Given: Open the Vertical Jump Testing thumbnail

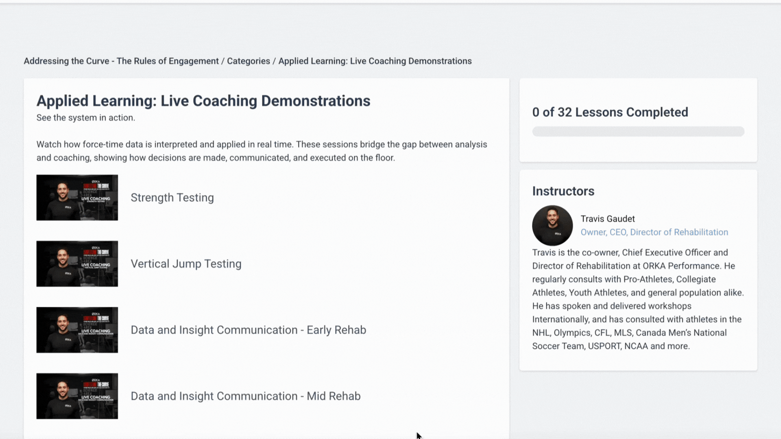Looking at the screenshot, I should [x=77, y=264].
